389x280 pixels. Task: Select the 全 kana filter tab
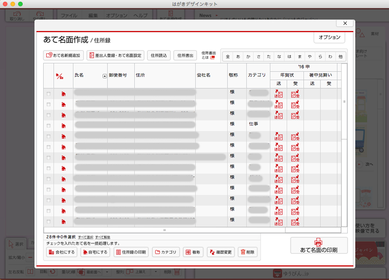tap(228, 57)
